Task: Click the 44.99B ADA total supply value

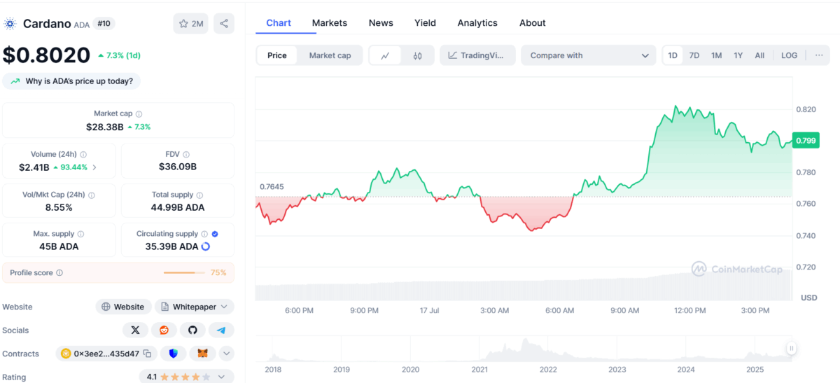Action: (x=178, y=207)
